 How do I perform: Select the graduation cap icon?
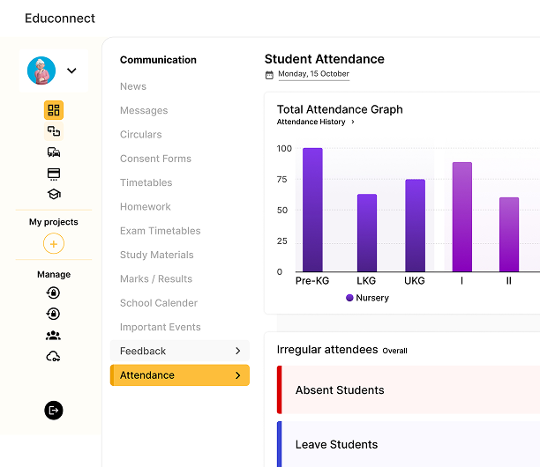click(54, 195)
